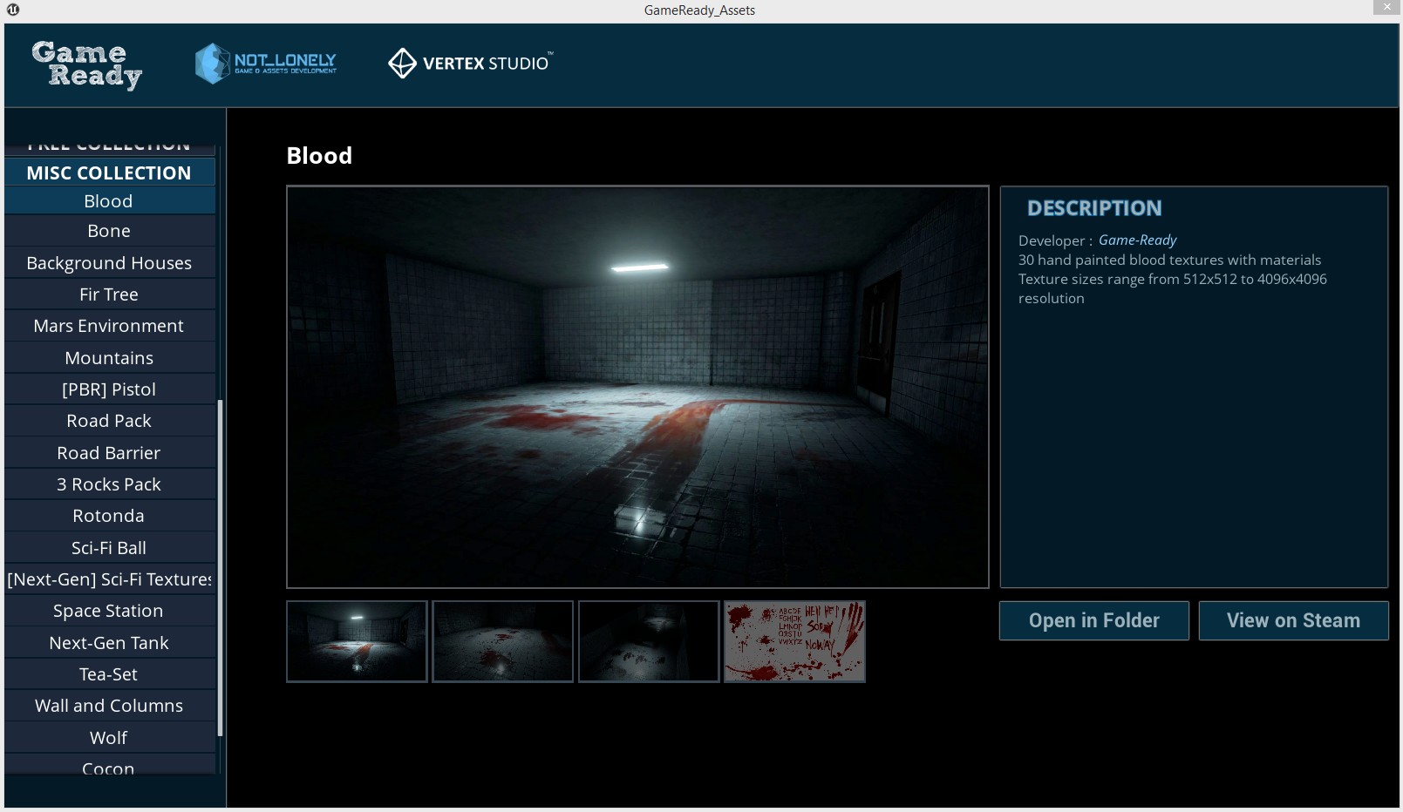This screenshot has height=812, width=1403.
Task: Open the Background Houses asset
Action: tap(109, 262)
